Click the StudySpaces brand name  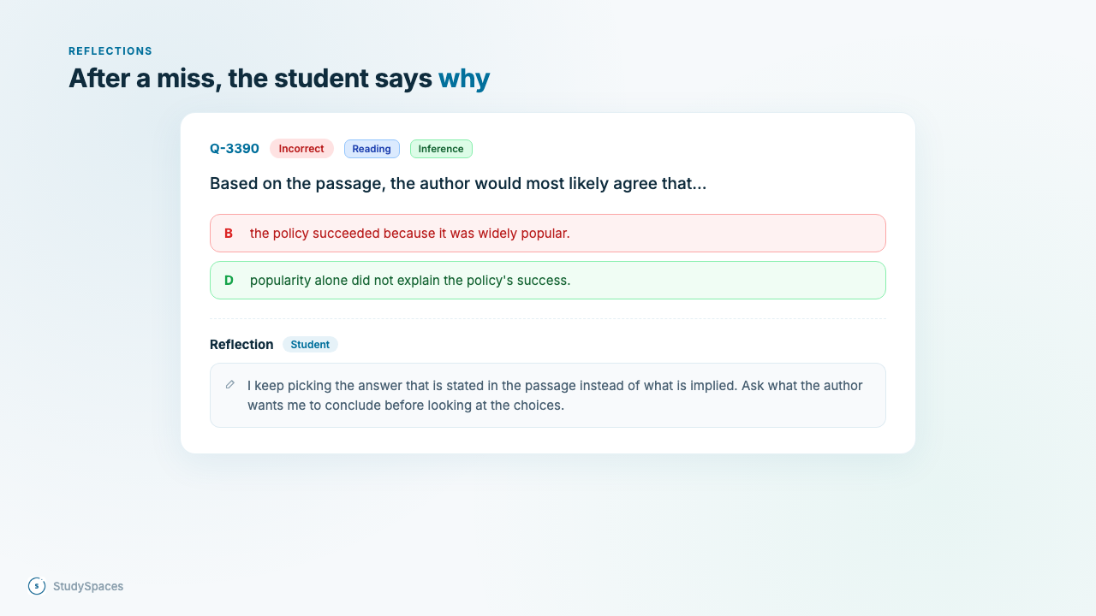[88, 586]
